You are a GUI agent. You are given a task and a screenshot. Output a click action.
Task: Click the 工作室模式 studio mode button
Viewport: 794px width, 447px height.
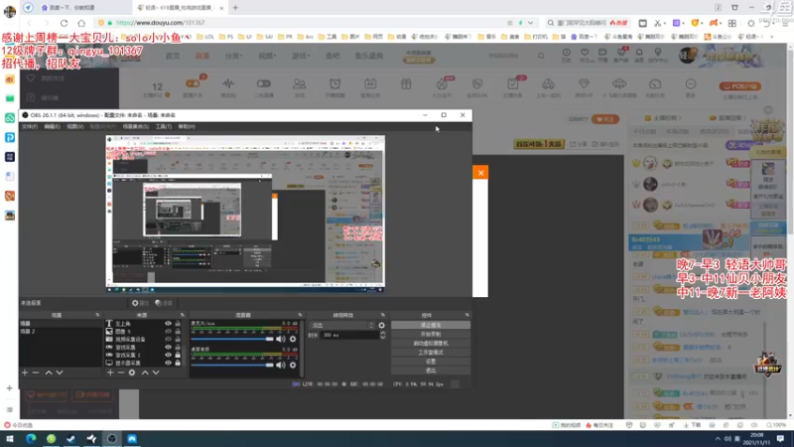tap(431, 353)
